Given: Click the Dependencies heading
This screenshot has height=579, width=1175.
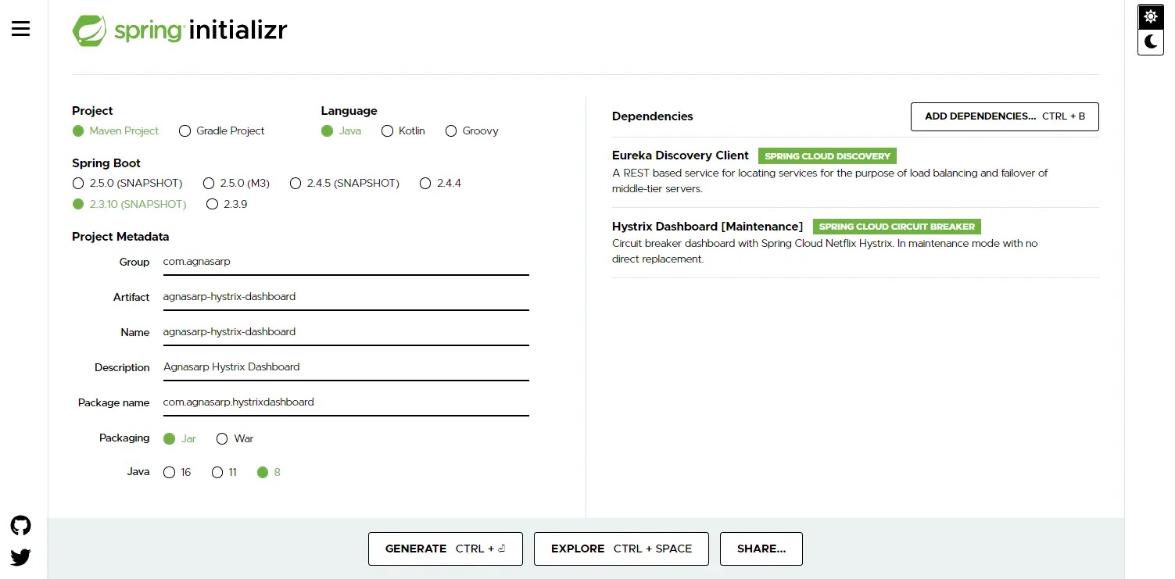Looking at the screenshot, I should tap(653, 116).
